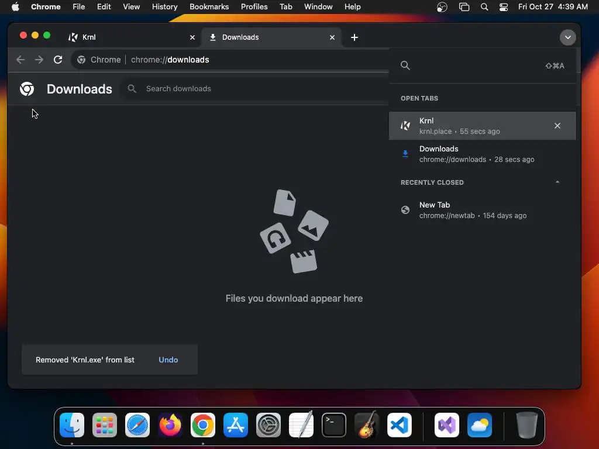
Task: Launch Firefox from the Dock
Action: pyautogui.click(x=170, y=425)
